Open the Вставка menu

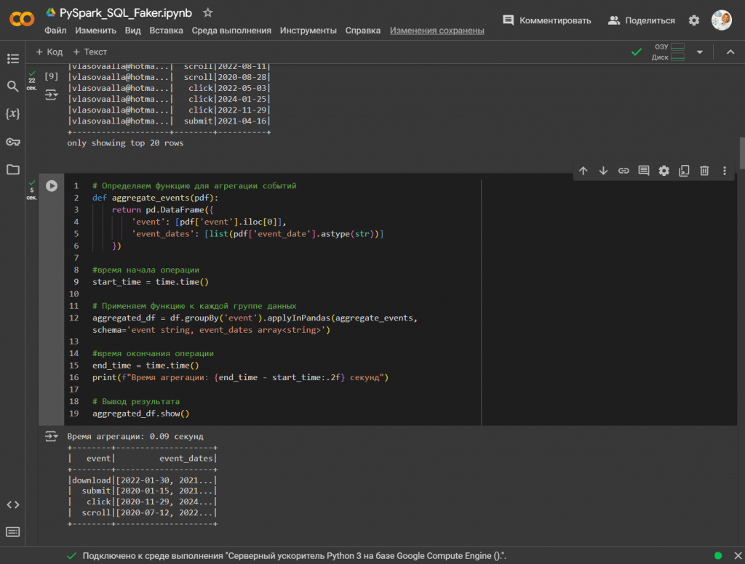coord(169,31)
